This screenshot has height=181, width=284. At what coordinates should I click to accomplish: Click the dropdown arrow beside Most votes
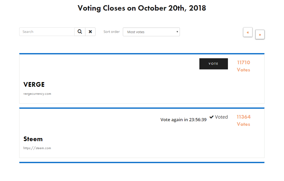point(177,32)
